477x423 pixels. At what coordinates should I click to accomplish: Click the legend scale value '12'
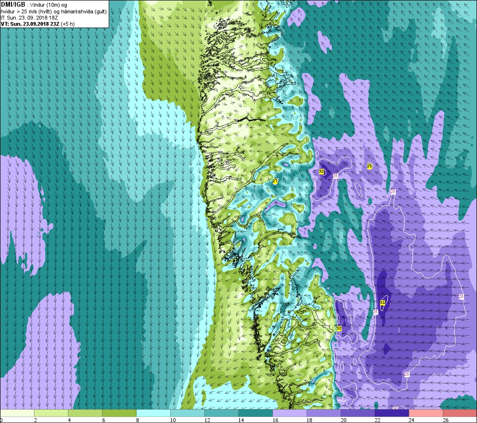(207, 420)
